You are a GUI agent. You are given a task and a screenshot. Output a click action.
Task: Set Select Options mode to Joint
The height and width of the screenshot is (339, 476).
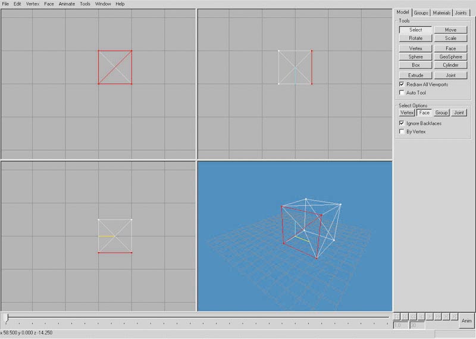[x=459, y=113]
